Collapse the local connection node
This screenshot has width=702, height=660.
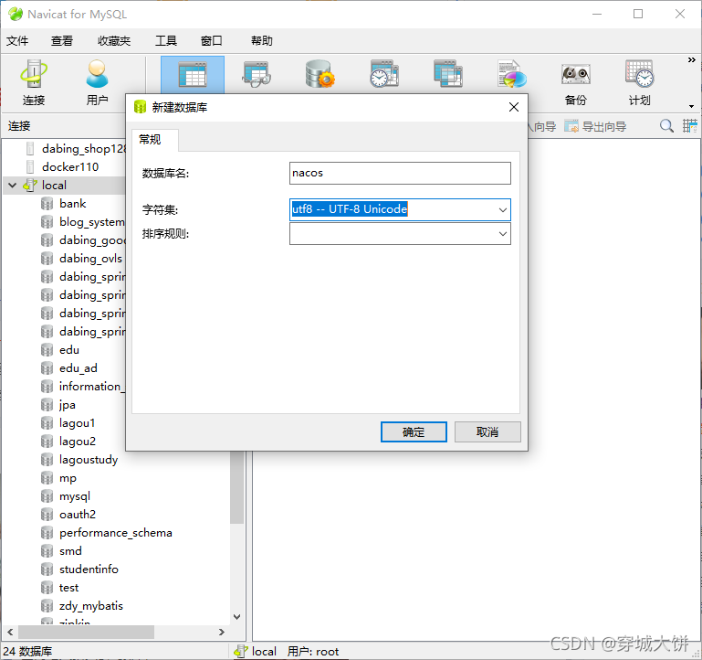(13, 186)
